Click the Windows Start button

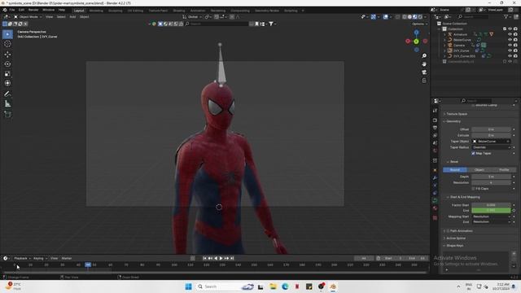point(188,286)
